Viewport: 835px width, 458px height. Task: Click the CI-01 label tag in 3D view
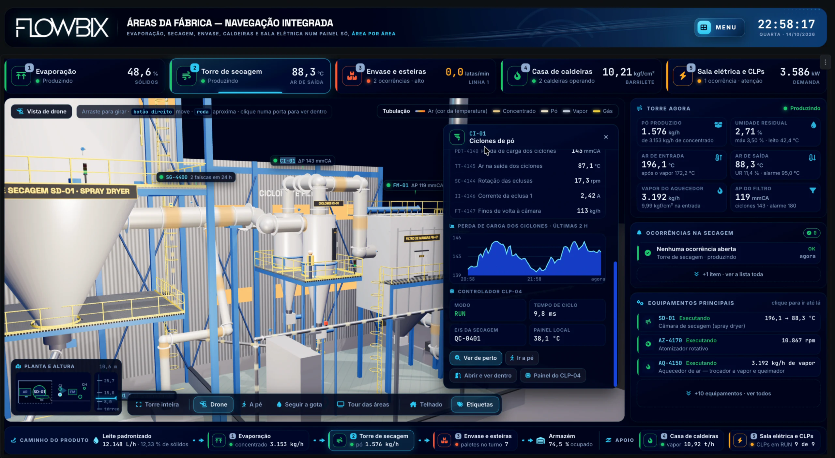302,161
